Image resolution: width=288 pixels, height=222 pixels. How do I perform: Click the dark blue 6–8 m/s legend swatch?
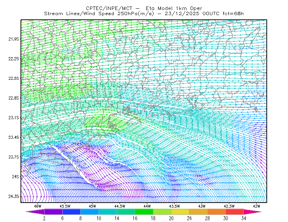point(71,212)
